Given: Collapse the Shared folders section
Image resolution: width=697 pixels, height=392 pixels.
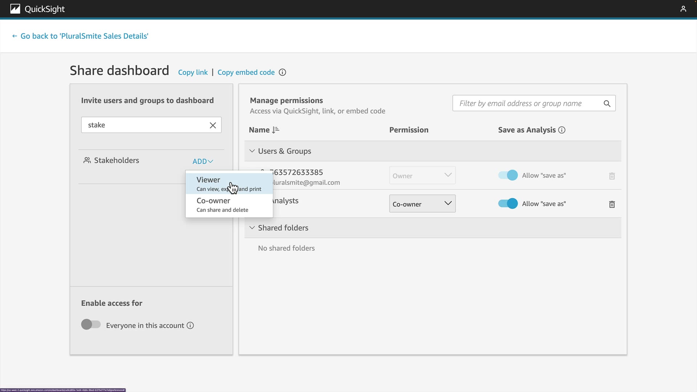Looking at the screenshot, I should coord(252,228).
